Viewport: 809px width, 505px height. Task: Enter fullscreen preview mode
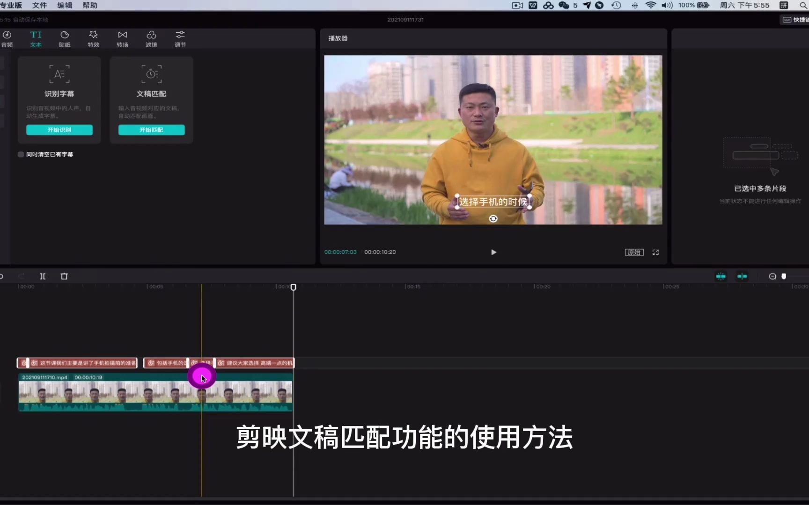(655, 252)
